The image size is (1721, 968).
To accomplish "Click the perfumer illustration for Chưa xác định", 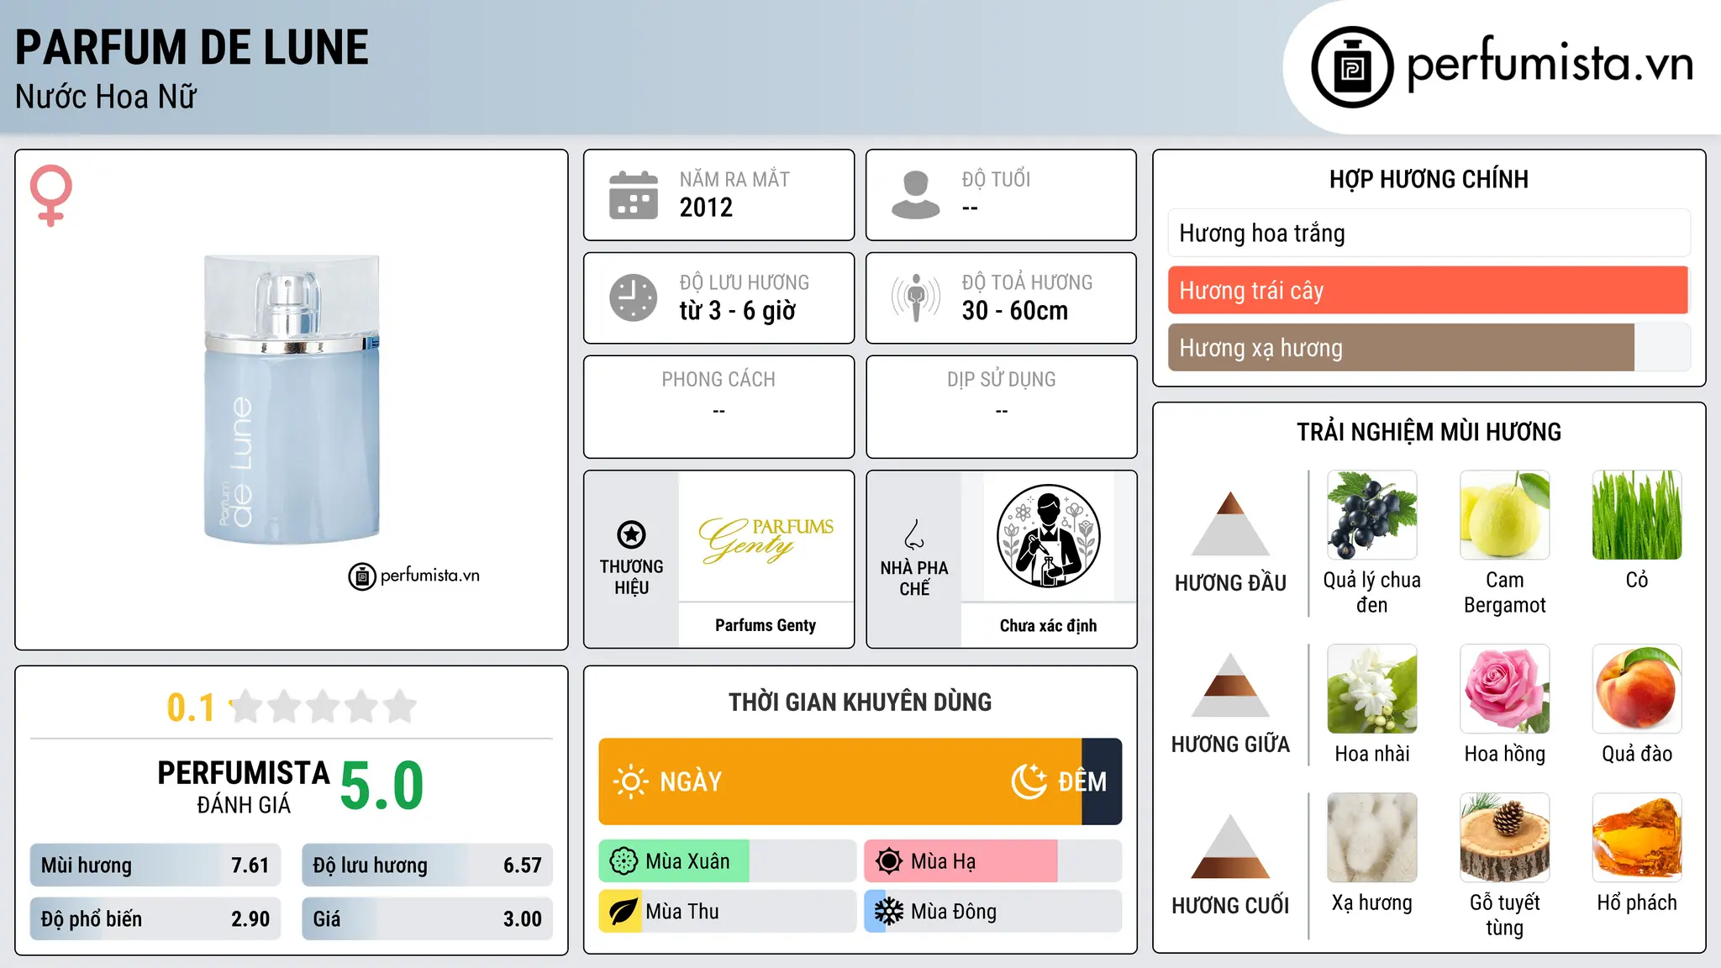I will tap(1048, 536).
